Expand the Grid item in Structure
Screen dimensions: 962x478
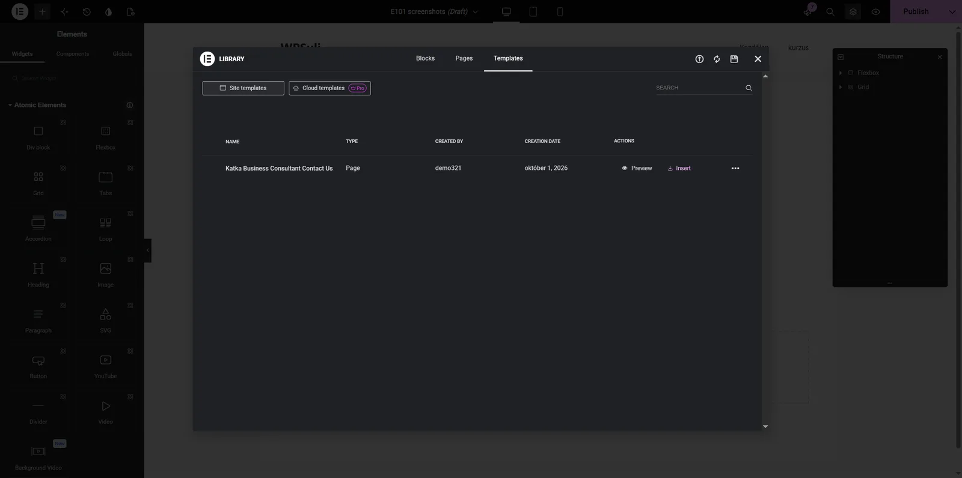coord(841,87)
